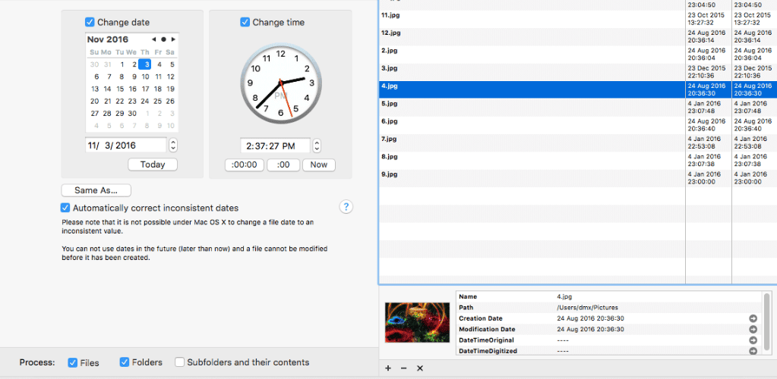777x379 pixels.
Task: Click the calendar's current-month dot button
Action: 163,39
